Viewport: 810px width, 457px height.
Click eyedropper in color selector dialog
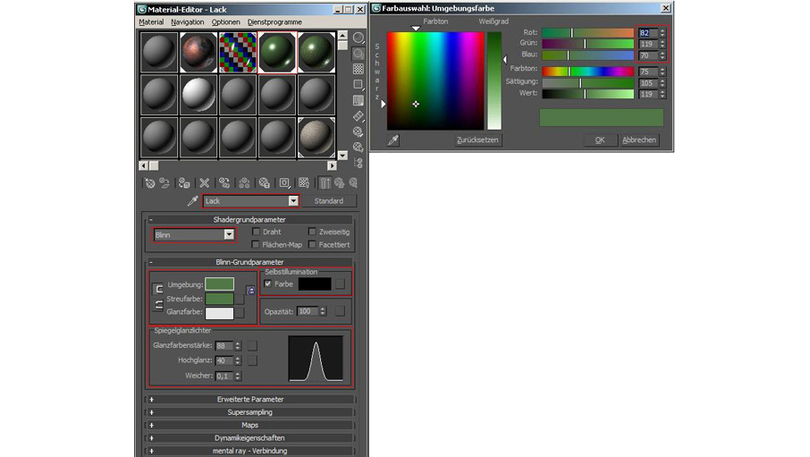(x=392, y=140)
